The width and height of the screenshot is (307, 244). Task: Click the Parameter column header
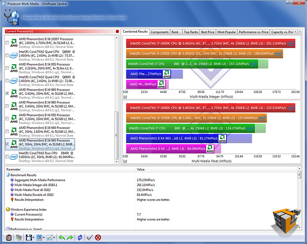[x=70, y=169]
